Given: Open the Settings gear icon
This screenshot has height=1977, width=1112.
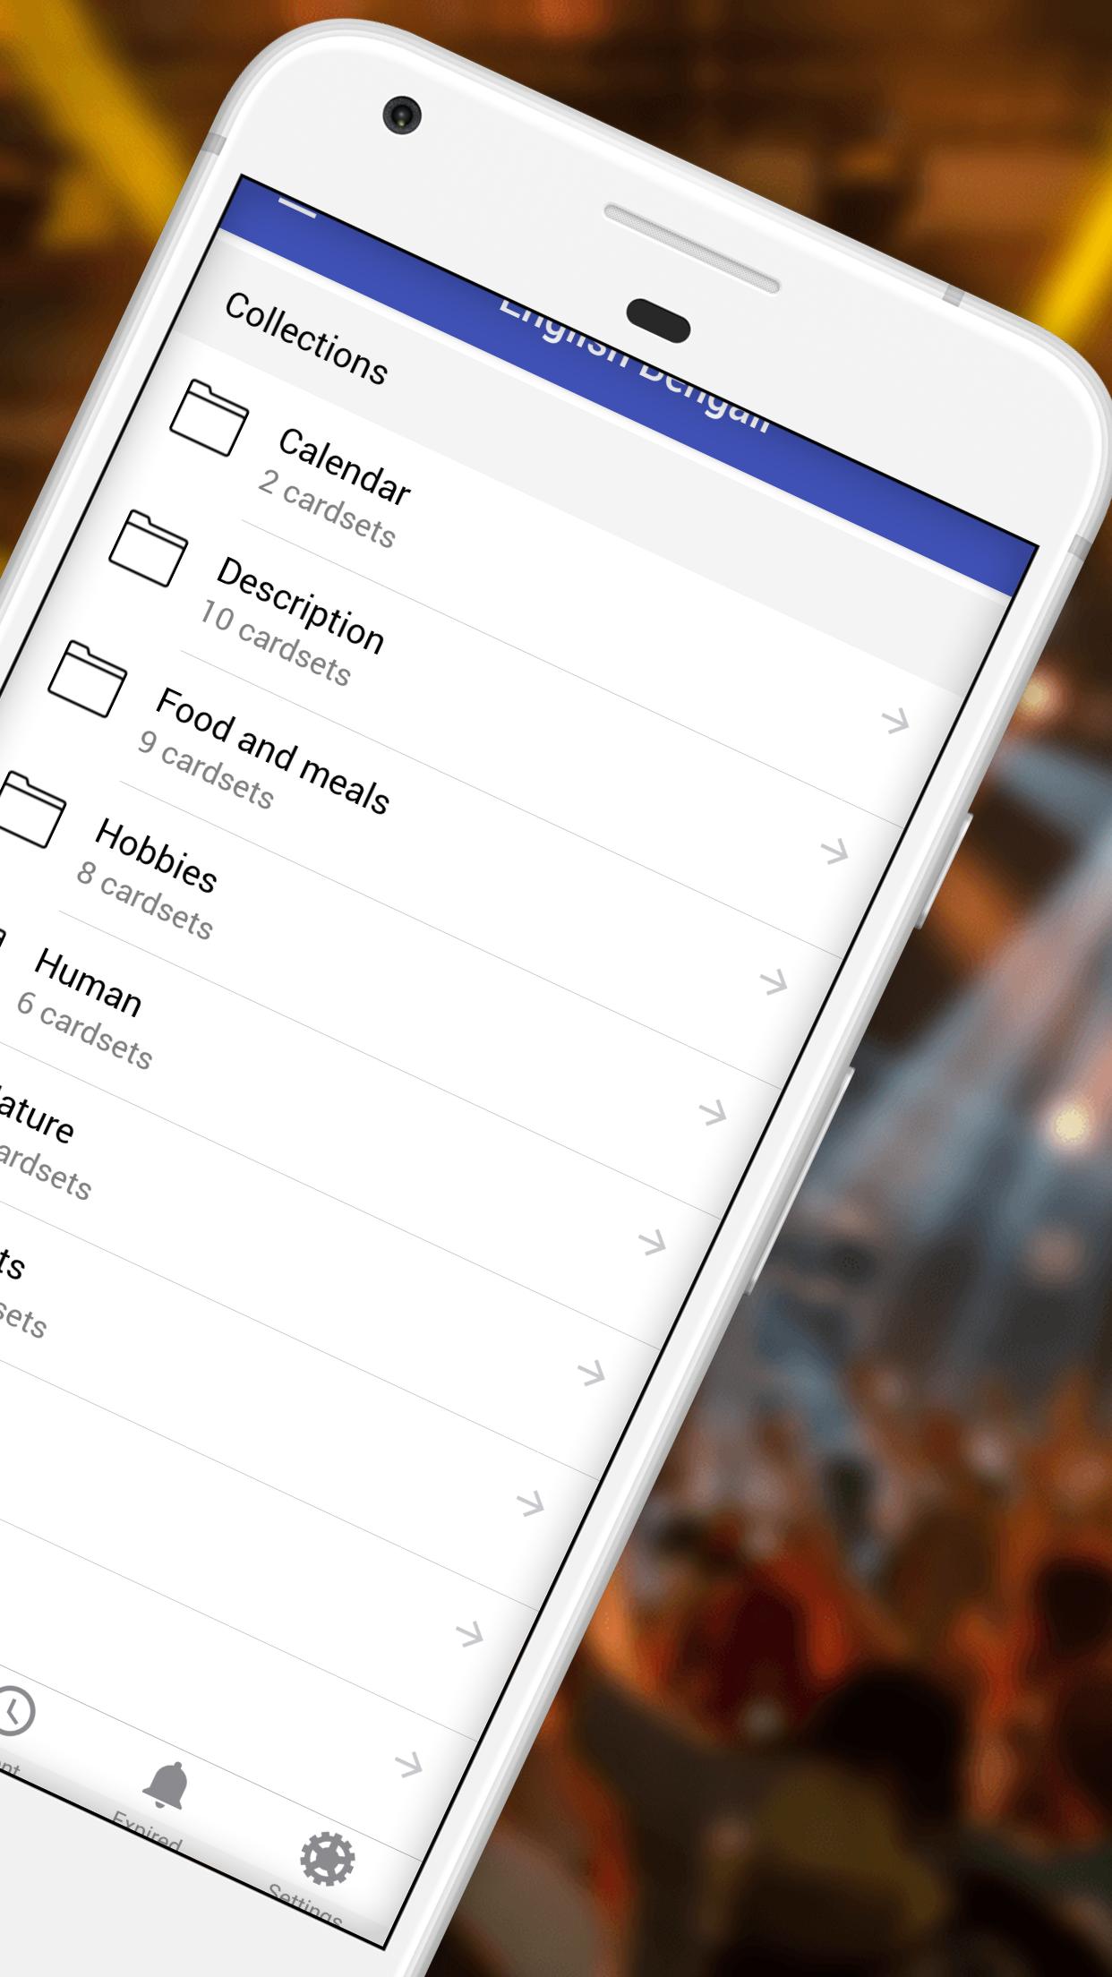Looking at the screenshot, I should click(x=327, y=1859).
